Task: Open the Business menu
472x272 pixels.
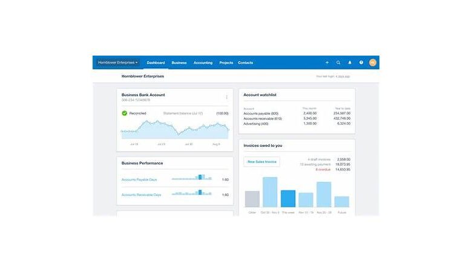Action: click(179, 63)
